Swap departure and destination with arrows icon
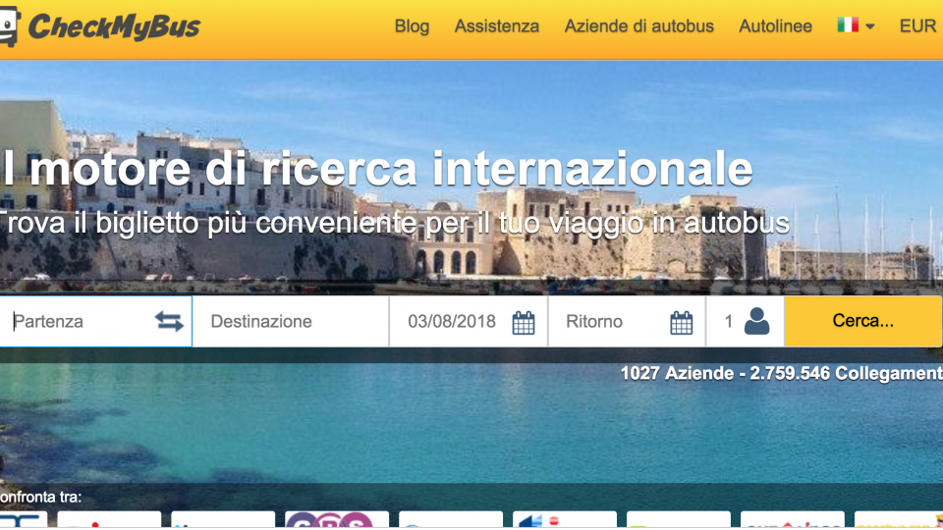 169,322
